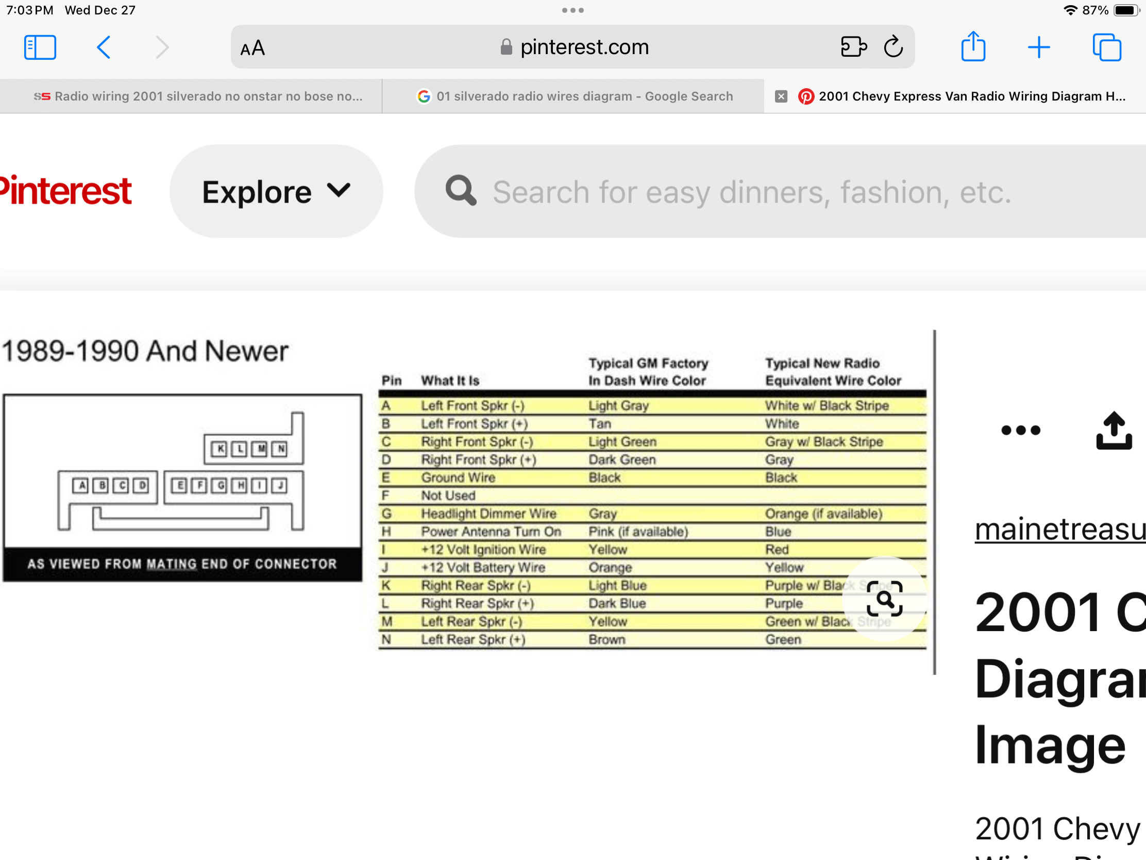Expand the Explore dropdown
This screenshot has height=860, width=1146.
pos(276,191)
